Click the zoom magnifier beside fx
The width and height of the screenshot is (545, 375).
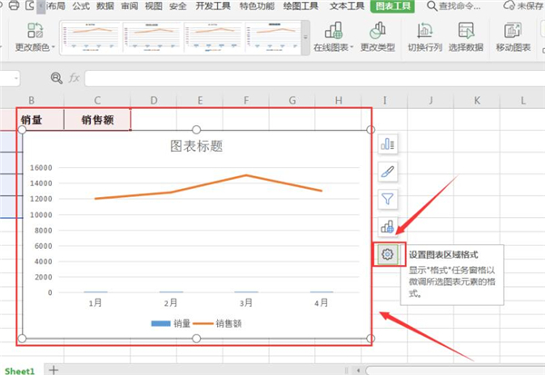(x=57, y=78)
